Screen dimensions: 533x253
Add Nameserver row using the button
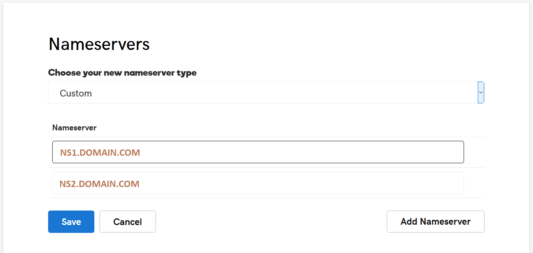[435, 221]
